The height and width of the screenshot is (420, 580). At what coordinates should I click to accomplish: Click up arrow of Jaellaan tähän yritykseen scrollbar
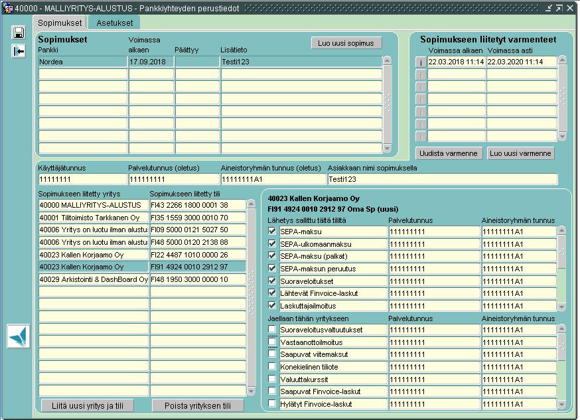click(x=561, y=328)
